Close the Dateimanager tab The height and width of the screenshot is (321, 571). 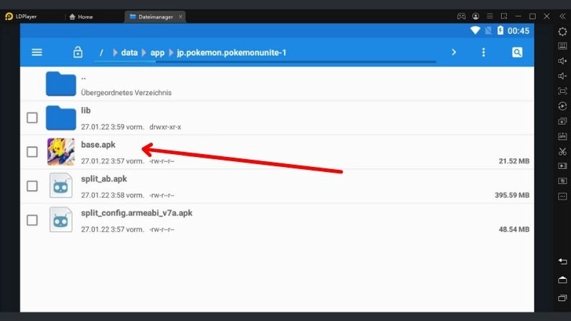(181, 16)
